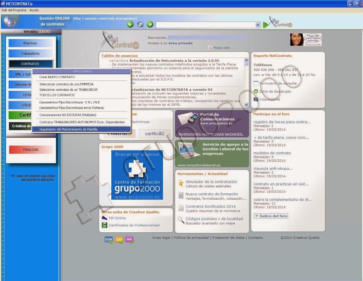The width and height of the screenshot is (363, 281).
Task: Open forum thread contrato en practicas en sist...
Action: 281,184
